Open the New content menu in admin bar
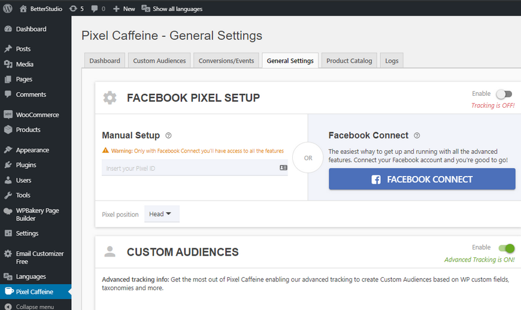This screenshot has height=310, width=521. point(124,9)
